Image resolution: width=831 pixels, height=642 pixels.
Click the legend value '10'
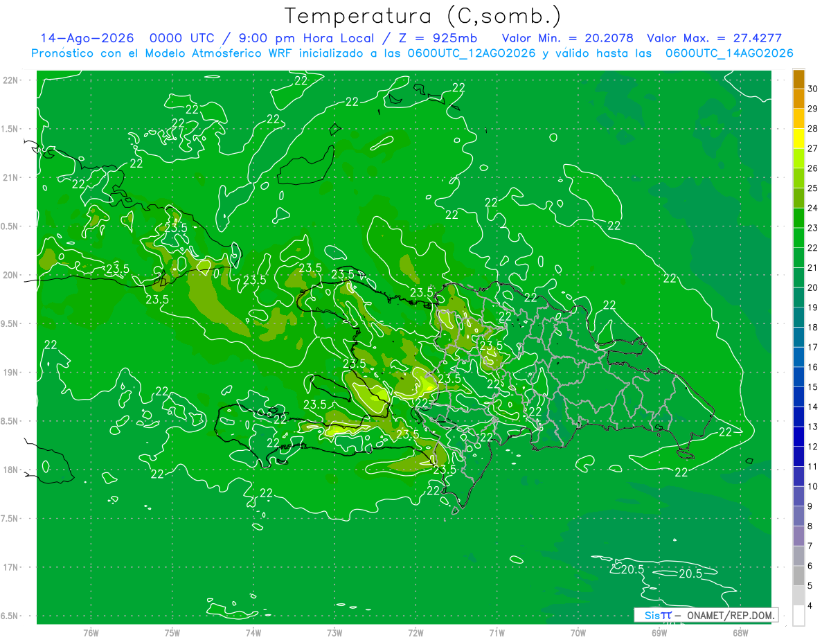pos(814,486)
